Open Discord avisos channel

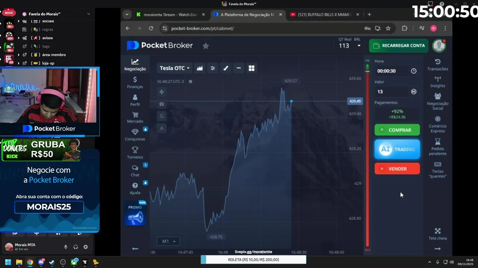[47, 38]
